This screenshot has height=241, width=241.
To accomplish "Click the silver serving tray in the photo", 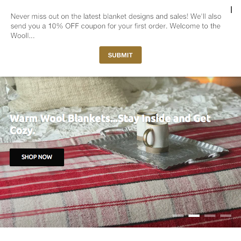I will pyautogui.click(x=158, y=150).
